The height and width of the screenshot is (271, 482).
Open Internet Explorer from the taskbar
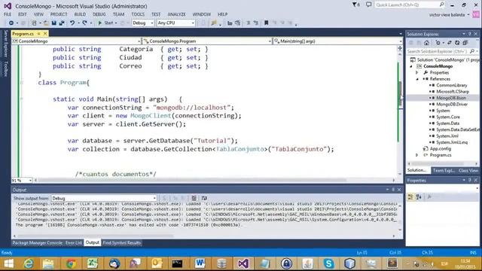pyautogui.click(x=29, y=263)
